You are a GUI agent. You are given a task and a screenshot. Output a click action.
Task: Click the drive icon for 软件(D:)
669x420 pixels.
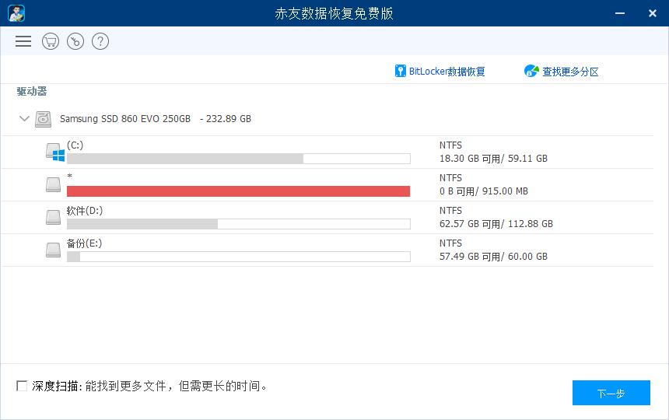coord(54,217)
